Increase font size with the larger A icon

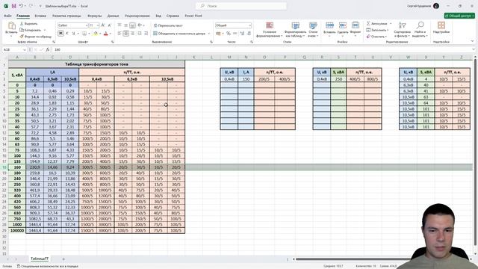tap(103, 25)
